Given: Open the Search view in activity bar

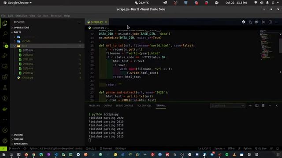Looking at the screenshot, I should 5,34.
